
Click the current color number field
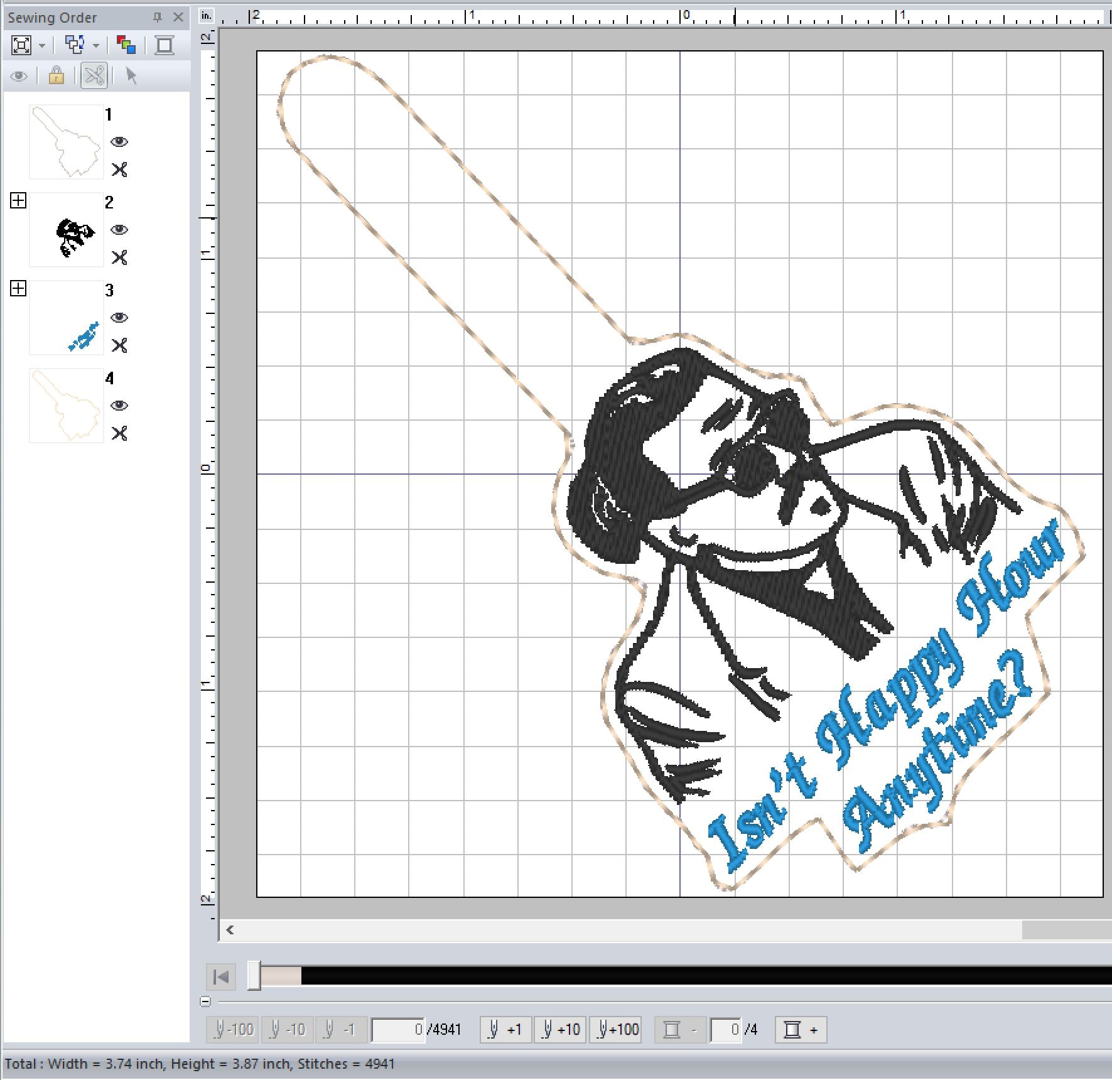tap(726, 1030)
